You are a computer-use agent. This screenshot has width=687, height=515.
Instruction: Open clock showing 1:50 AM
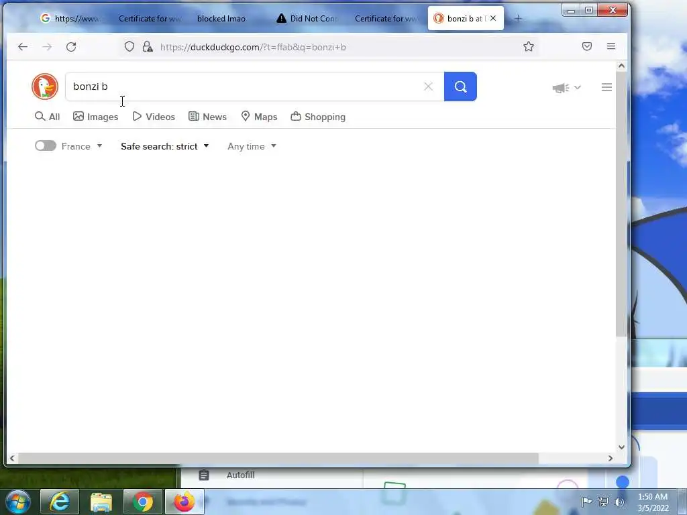[653, 502]
